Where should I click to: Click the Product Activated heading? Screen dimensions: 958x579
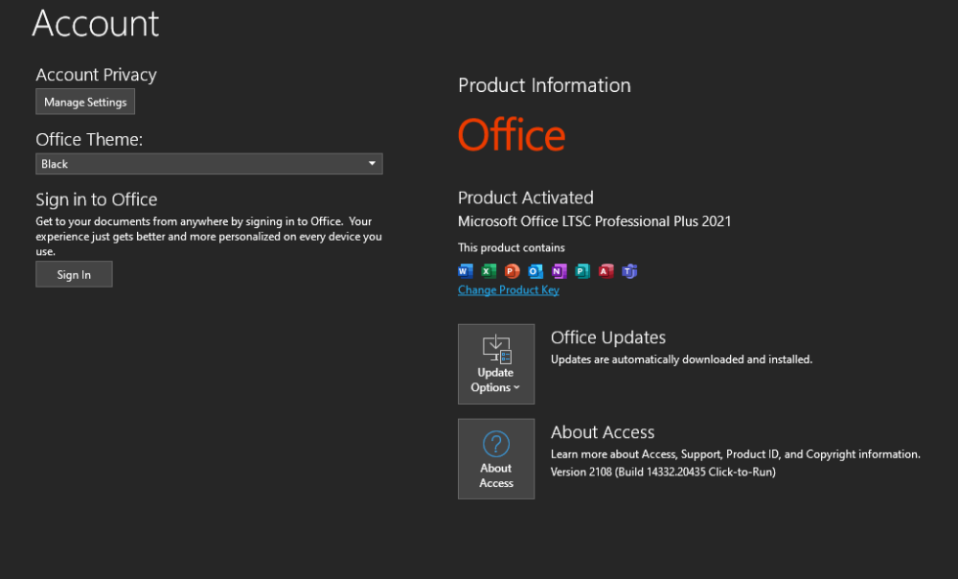click(x=525, y=197)
